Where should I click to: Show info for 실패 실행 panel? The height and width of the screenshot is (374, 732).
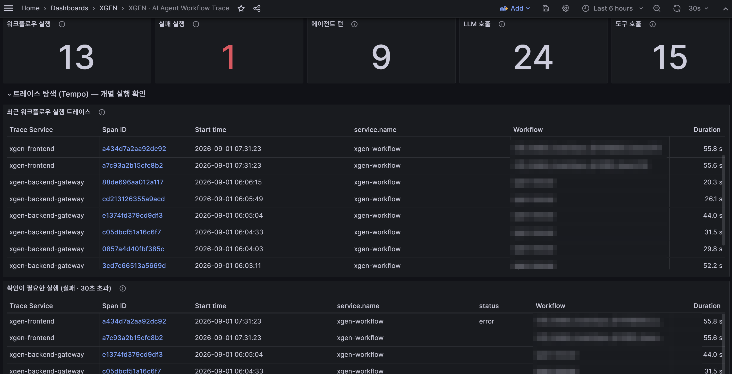coord(196,24)
